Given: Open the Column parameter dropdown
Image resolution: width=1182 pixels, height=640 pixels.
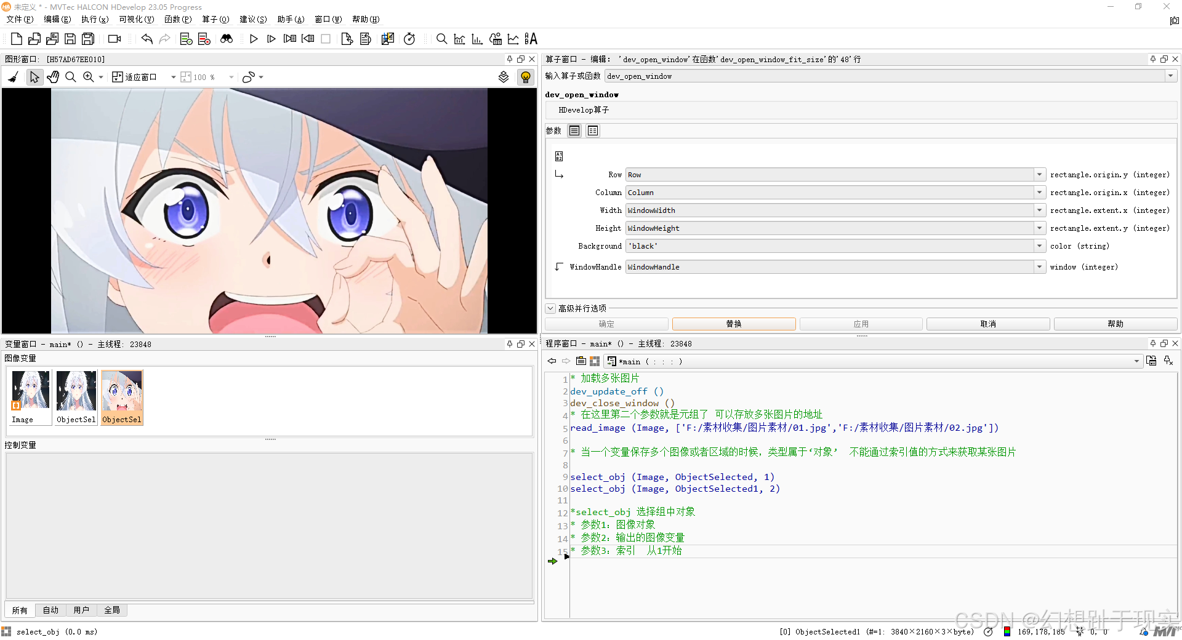Looking at the screenshot, I should pyautogui.click(x=1040, y=193).
